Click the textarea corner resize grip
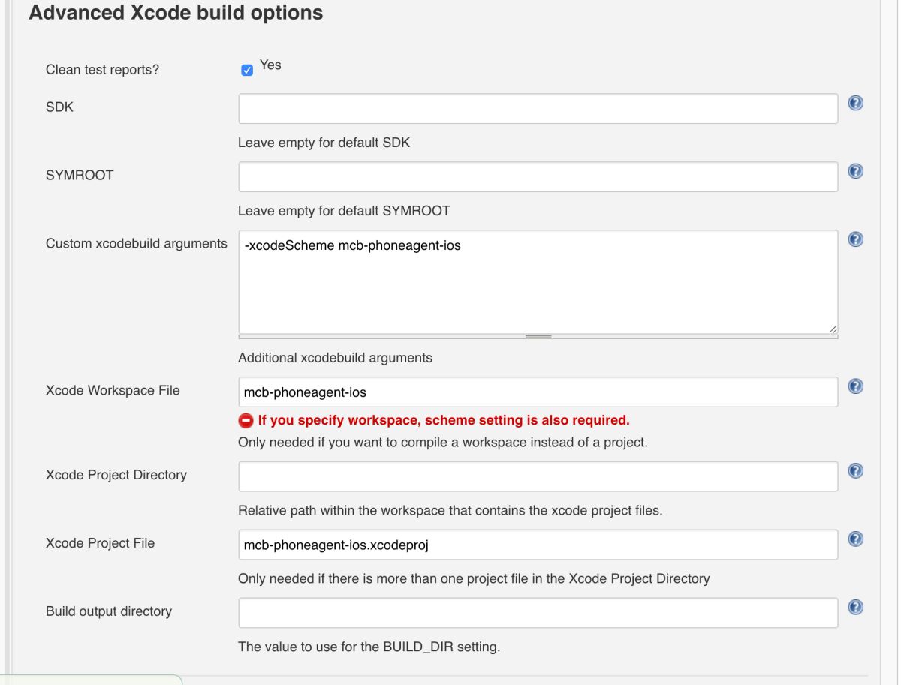 [x=833, y=329]
